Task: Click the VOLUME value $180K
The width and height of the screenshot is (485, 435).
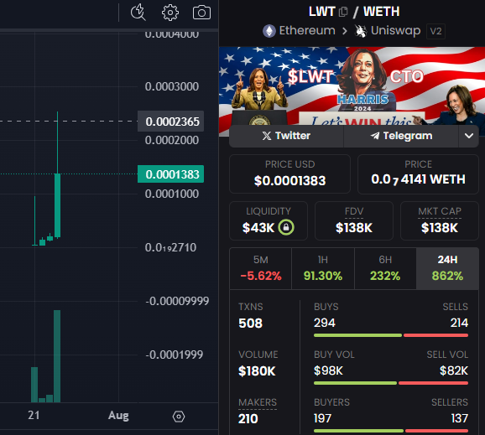Action: coord(257,371)
